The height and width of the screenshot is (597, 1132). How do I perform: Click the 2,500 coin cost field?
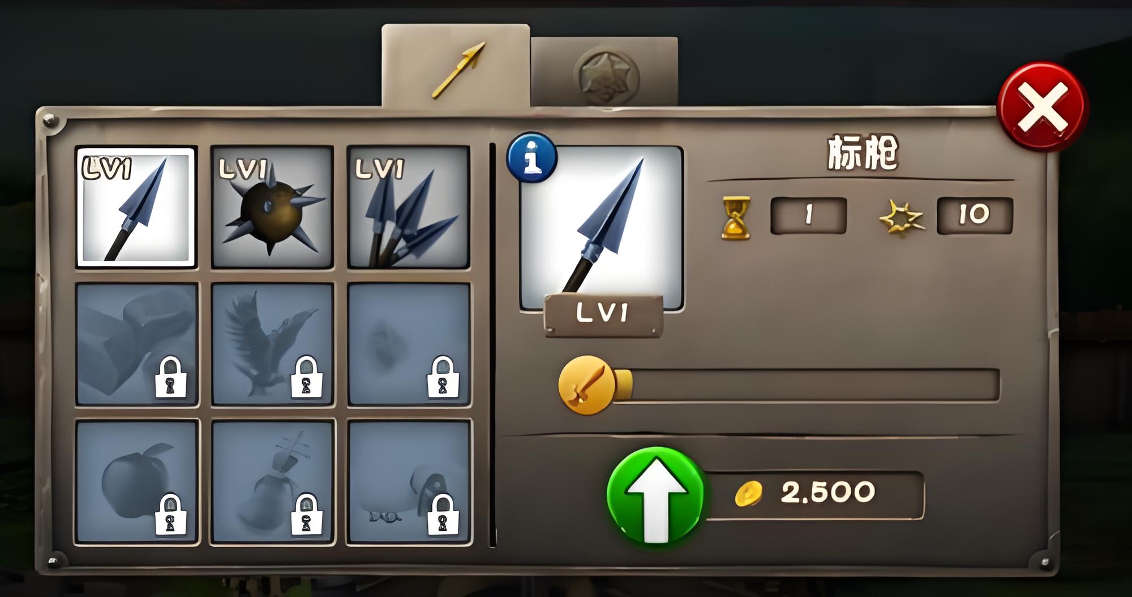click(813, 495)
